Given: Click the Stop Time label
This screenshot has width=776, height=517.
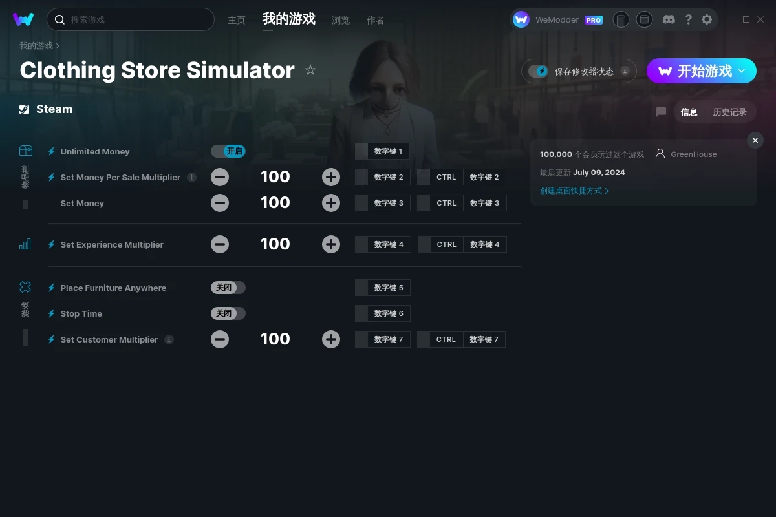Looking at the screenshot, I should (x=81, y=313).
